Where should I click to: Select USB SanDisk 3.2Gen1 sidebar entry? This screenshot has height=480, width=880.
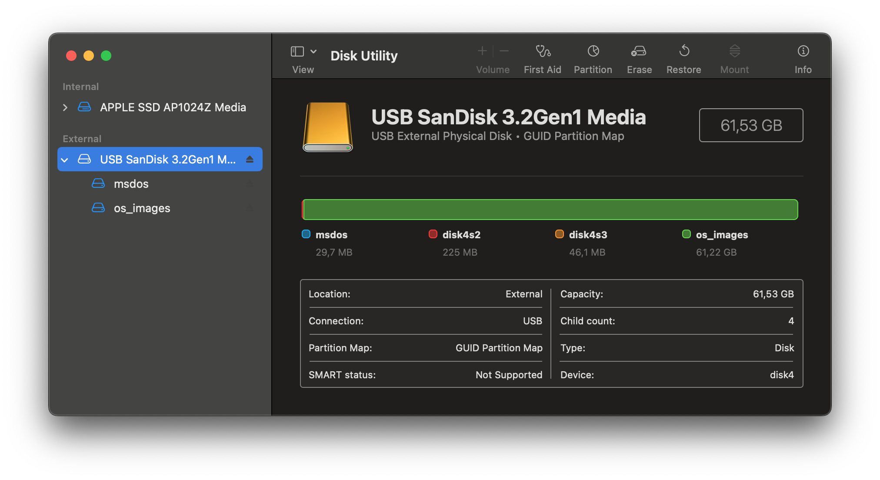(x=160, y=159)
